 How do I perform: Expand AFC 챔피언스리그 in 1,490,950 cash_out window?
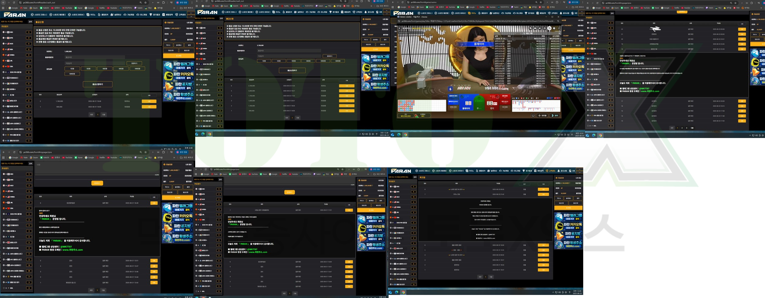pos(17,118)
